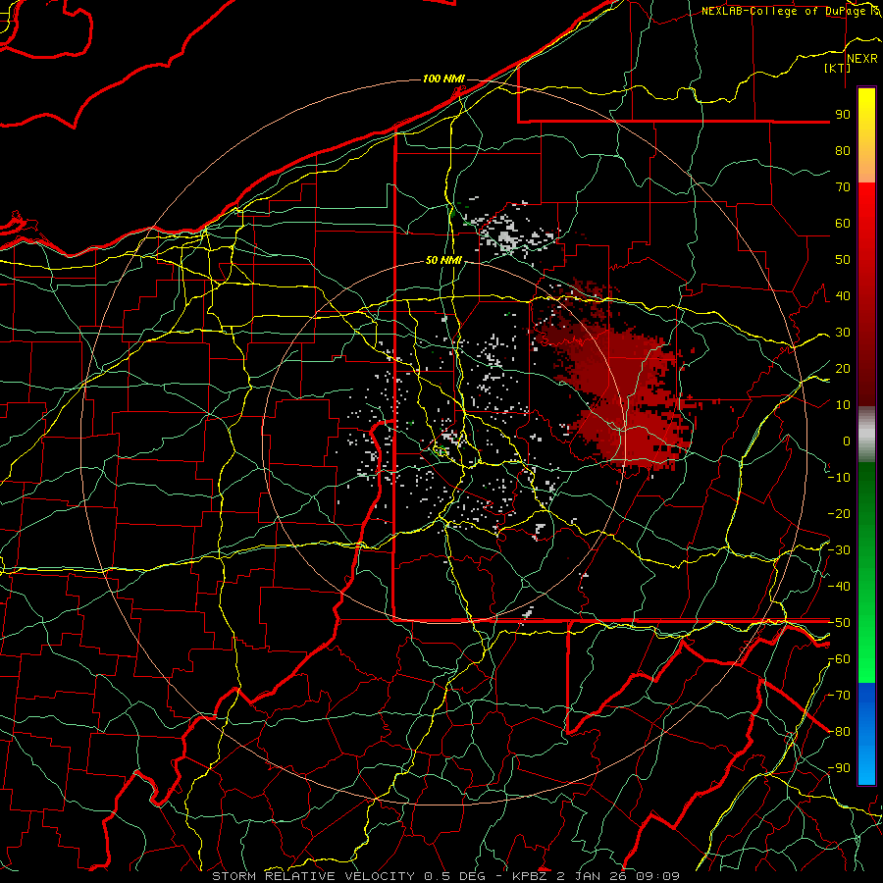Select the positive 50 scale value
Image resolution: width=883 pixels, height=883 pixels.
tap(843, 260)
